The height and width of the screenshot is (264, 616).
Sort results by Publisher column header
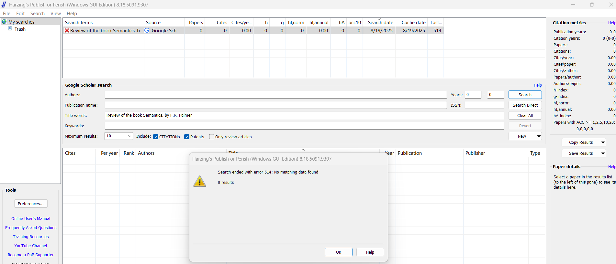[x=496, y=153]
